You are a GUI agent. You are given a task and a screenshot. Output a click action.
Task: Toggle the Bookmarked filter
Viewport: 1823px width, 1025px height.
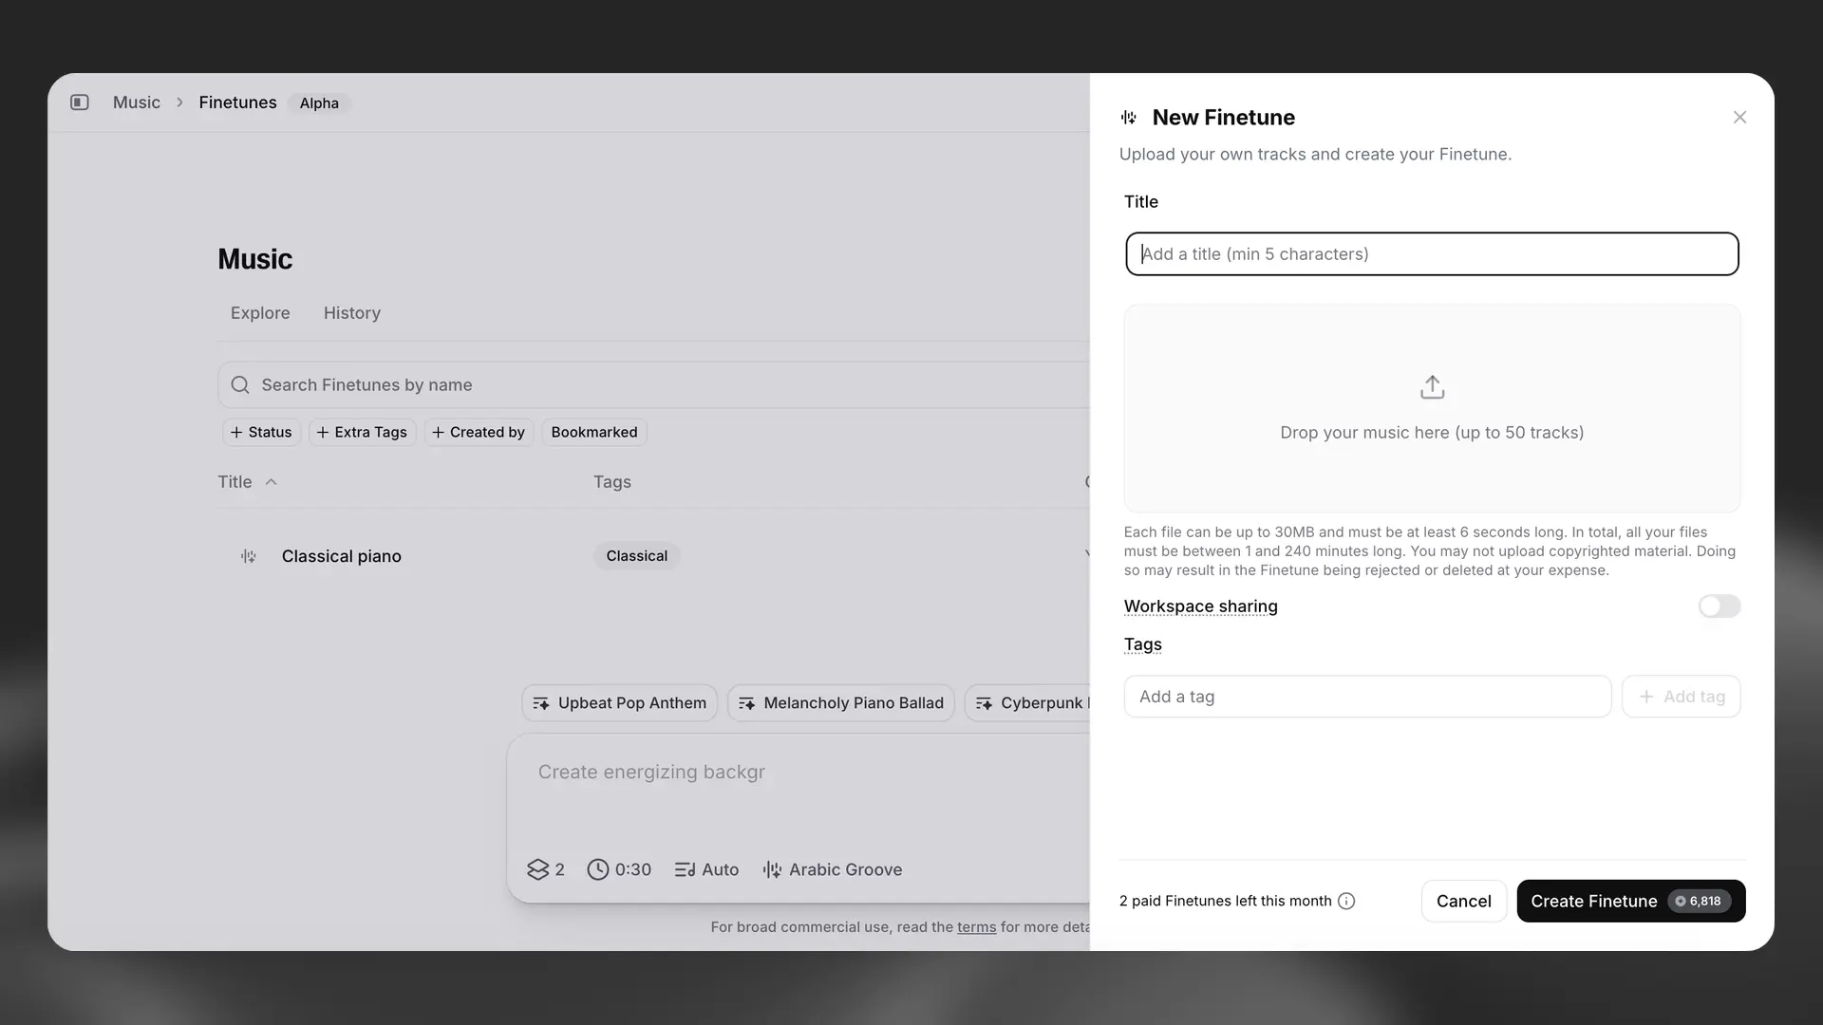[594, 432]
